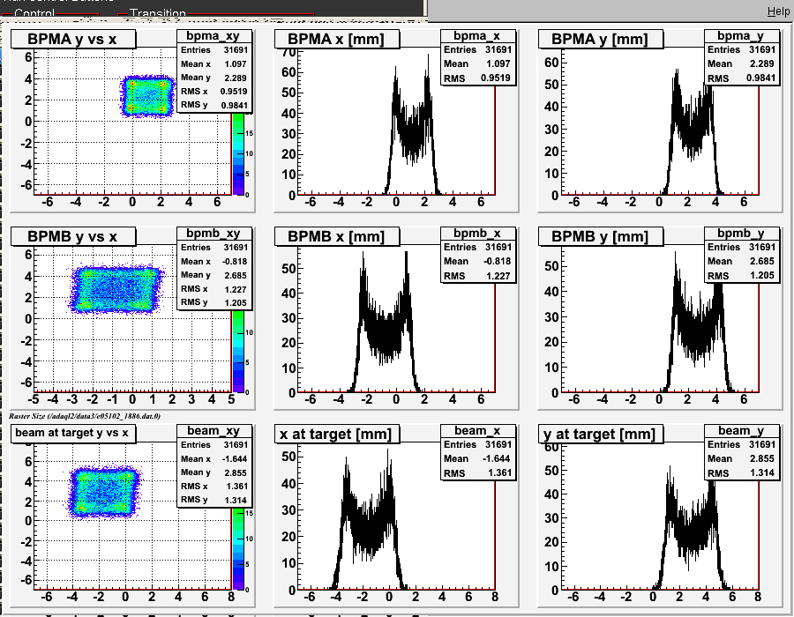Image resolution: width=794 pixels, height=617 pixels.
Task: Click the BPMA y [mm] plot title
Action: coord(601,40)
